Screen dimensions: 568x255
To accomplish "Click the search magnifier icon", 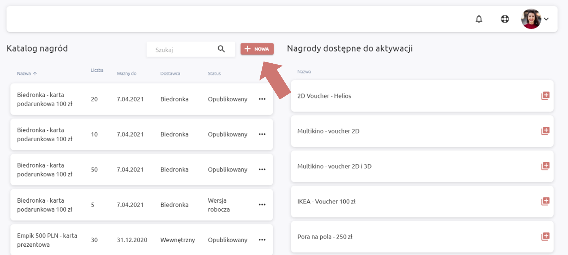I will pos(221,49).
